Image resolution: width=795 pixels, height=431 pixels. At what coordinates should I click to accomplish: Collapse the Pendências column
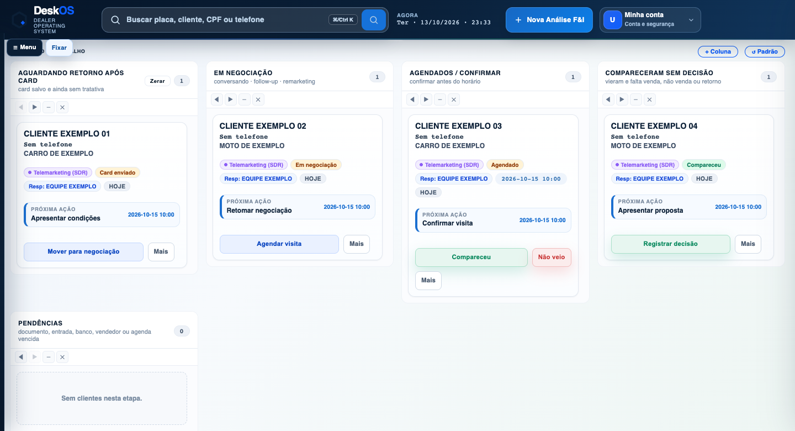pyautogui.click(x=49, y=357)
